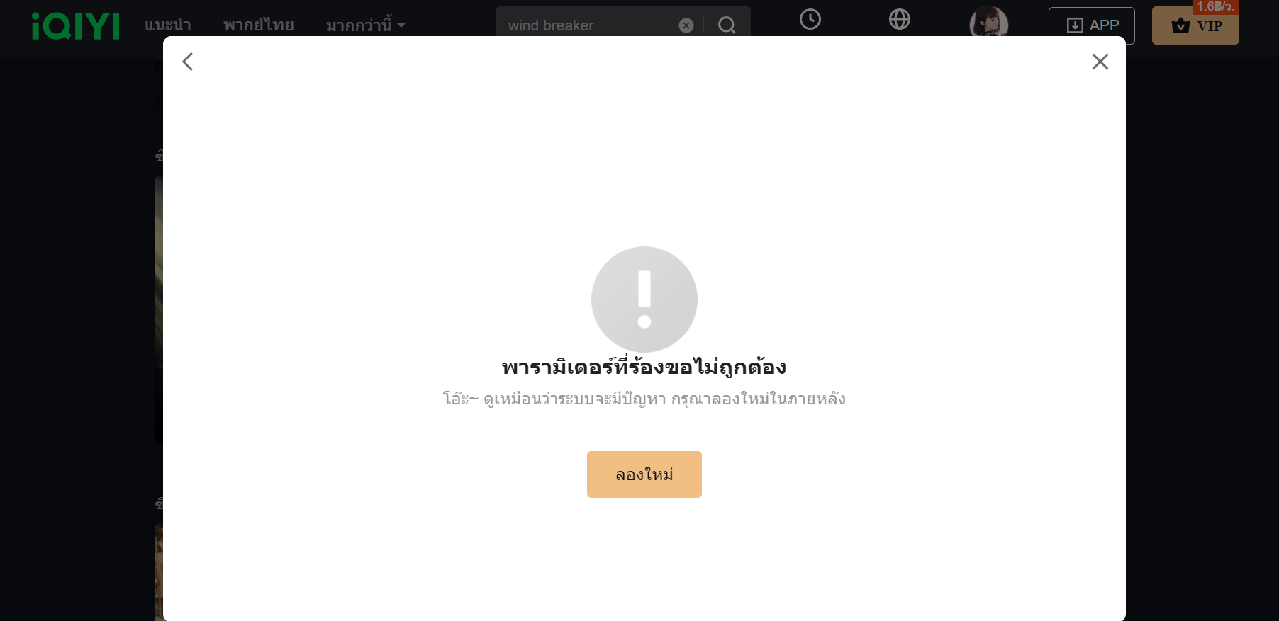The height and width of the screenshot is (621, 1279).
Task: Close the error dialog with the X
Action: tap(1100, 62)
